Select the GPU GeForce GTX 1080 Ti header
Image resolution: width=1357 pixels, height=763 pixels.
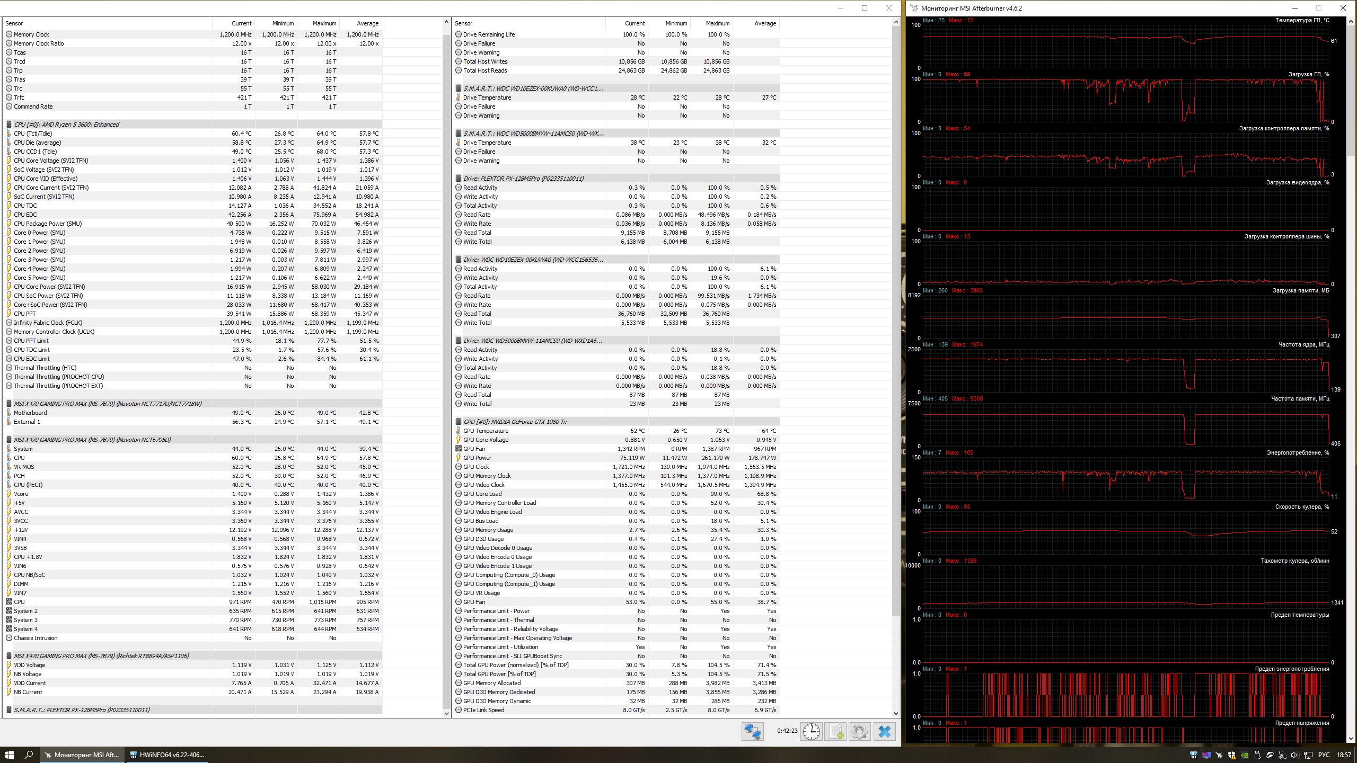coord(514,422)
